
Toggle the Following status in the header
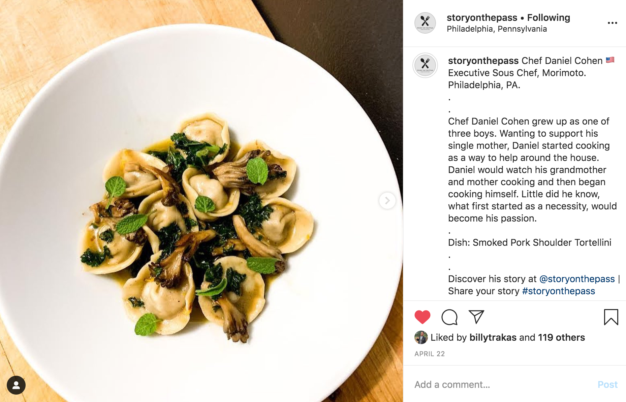[549, 18]
